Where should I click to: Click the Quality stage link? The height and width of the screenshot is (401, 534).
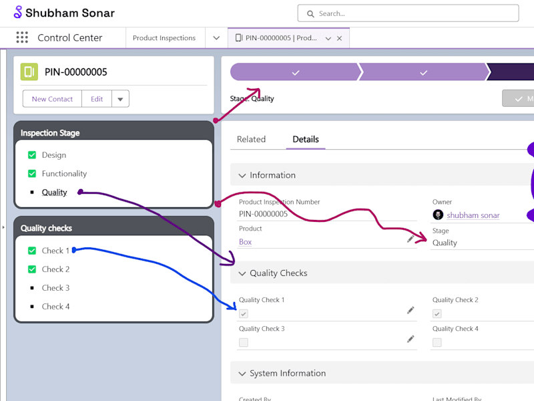pos(54,192)
